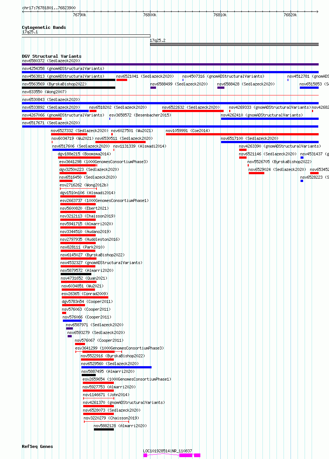Viewport: 329px width, 459px height.
Task: Click the 76820k ruler tick label
Action: click(290, 15)
